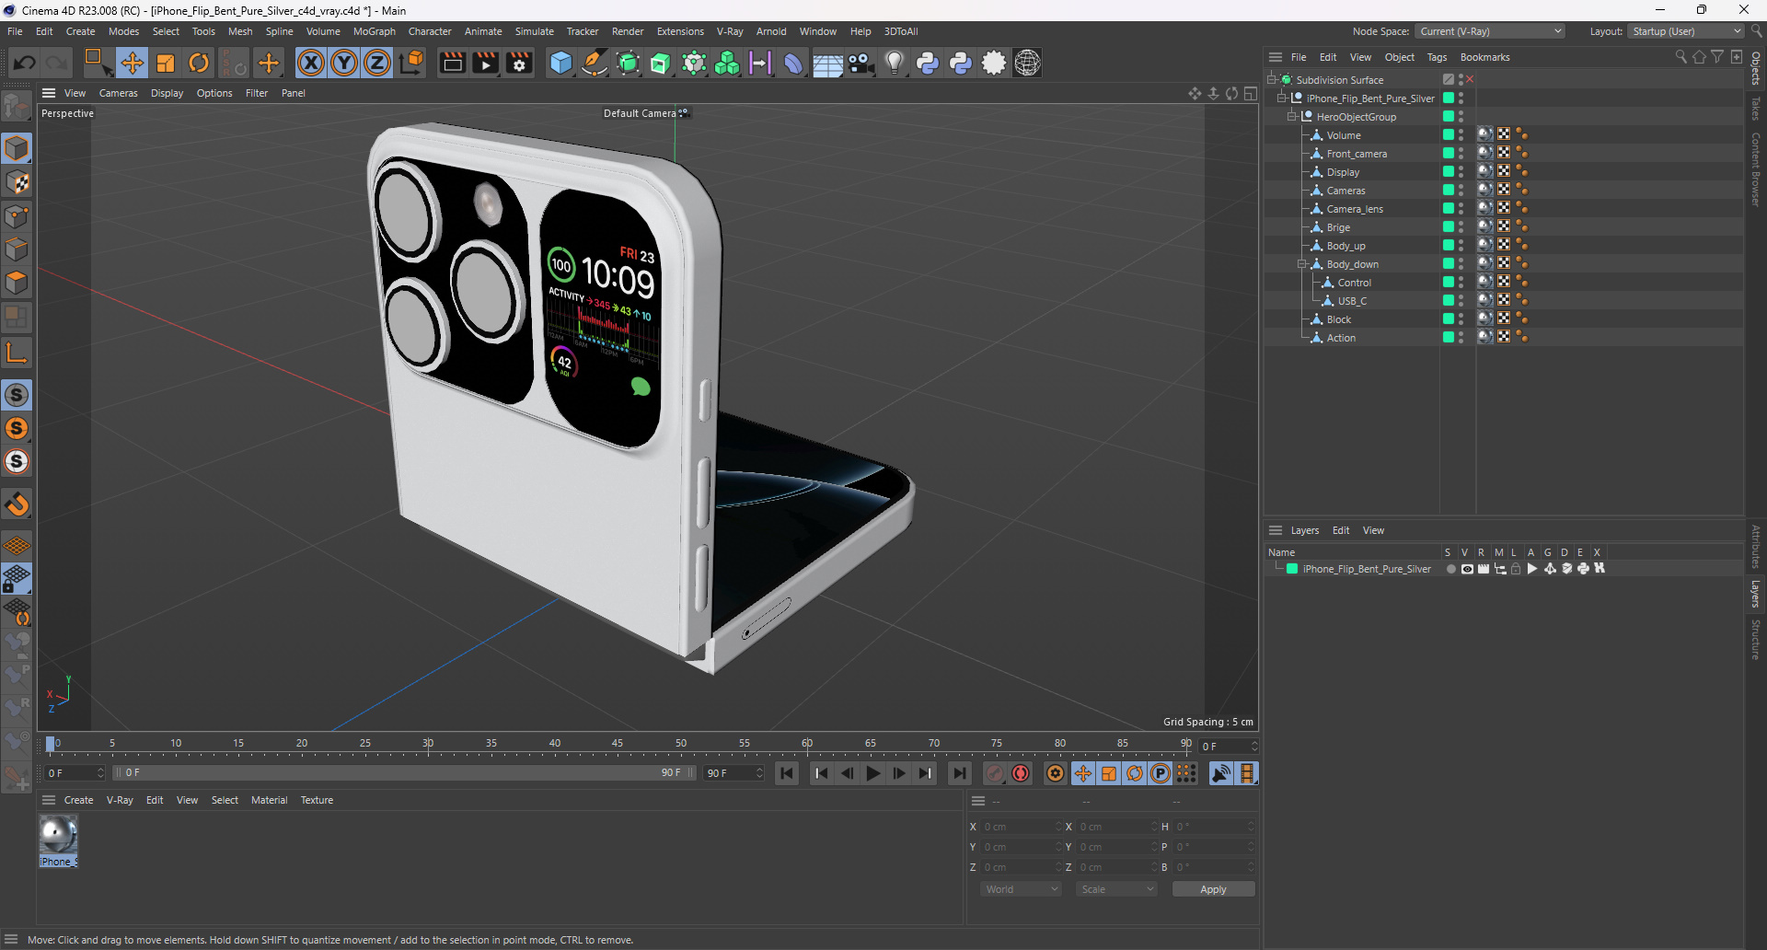Click the Make Editable icon in left toolbar

(17, 108)
